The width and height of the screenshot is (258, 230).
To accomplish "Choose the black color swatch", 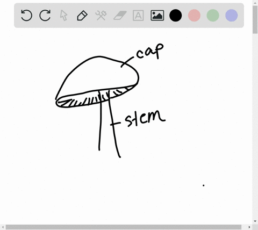I will [176, 16].
